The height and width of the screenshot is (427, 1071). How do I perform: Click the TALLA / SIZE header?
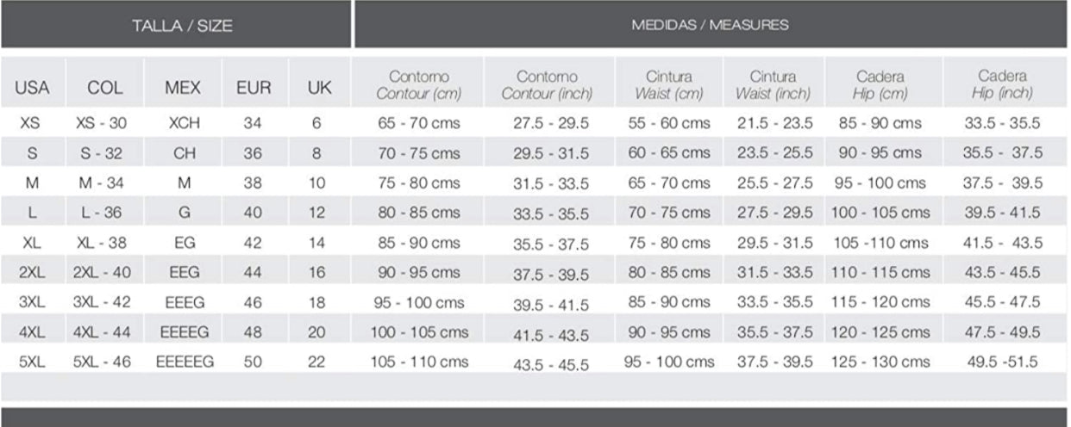[182, 26]
